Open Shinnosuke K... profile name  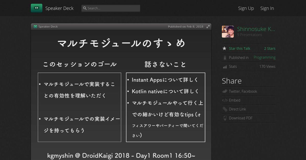[256, 29]
